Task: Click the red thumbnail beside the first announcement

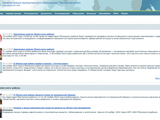Action: coord(1,38)
